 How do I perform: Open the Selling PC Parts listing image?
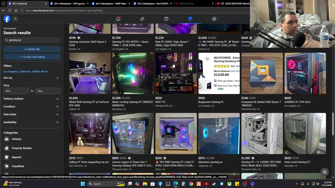(90, 133)
